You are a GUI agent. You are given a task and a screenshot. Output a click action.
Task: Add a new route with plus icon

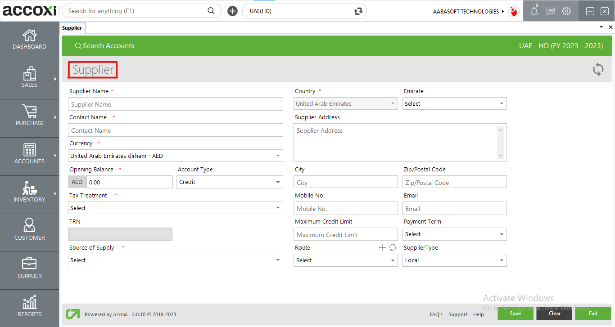[x=382, y=247]
